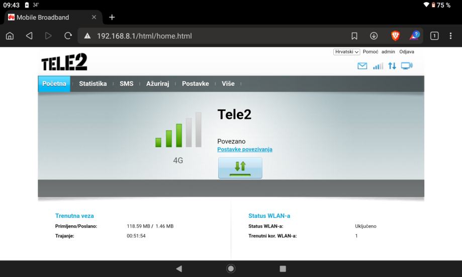Screen dimensions: 462x277
Task: Bookmark this page using the bookmark icon
Action: [354, 36]
